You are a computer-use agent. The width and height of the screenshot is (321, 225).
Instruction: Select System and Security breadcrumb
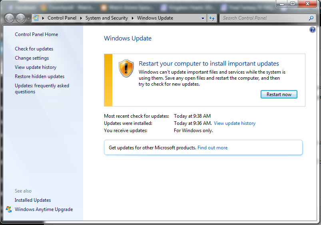(107, 18)
